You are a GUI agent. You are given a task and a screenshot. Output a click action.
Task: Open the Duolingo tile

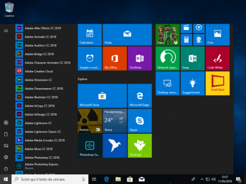click(x=140, y=146)
